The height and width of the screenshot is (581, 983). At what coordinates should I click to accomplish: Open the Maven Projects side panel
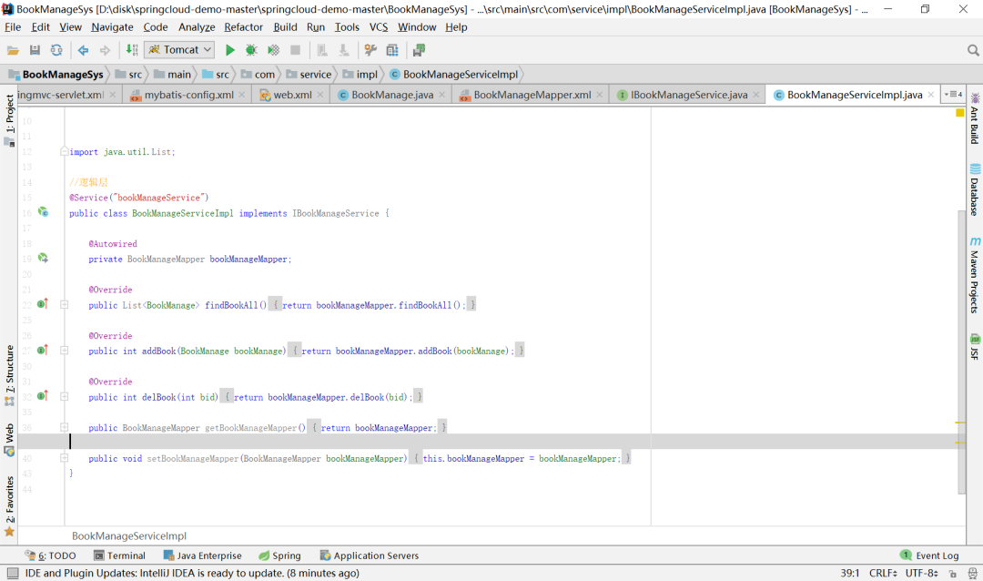point(975,275)
